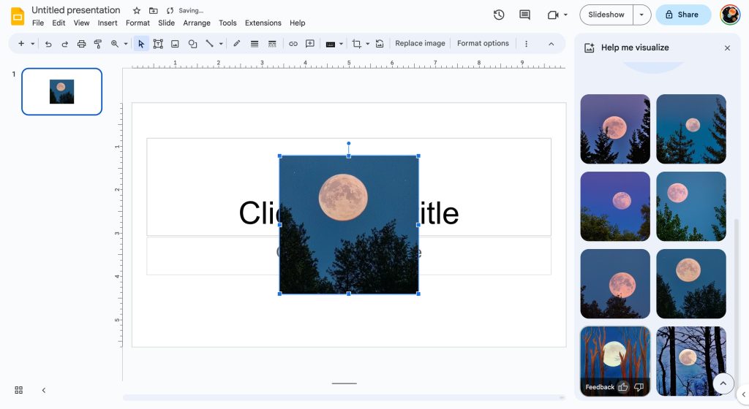Click the Reset image icon

click(x=380, y=44)
